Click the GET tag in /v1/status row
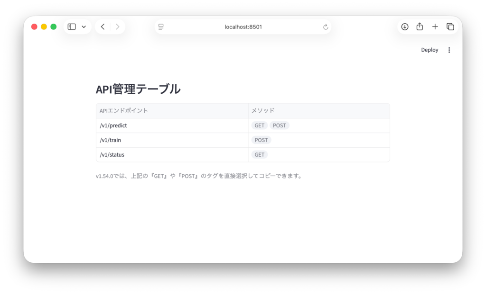This screenshot has width=486, height=294. point(260,155)
